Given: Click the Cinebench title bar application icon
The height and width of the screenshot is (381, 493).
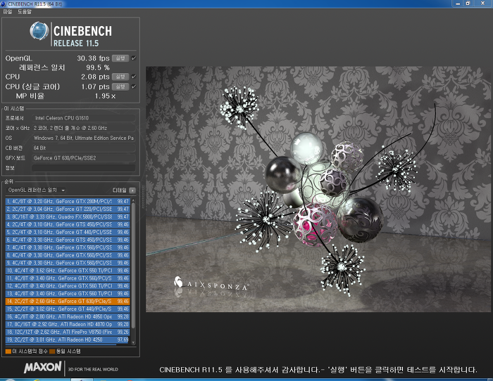Looking at the screenshot, I should tap(4, 4).
